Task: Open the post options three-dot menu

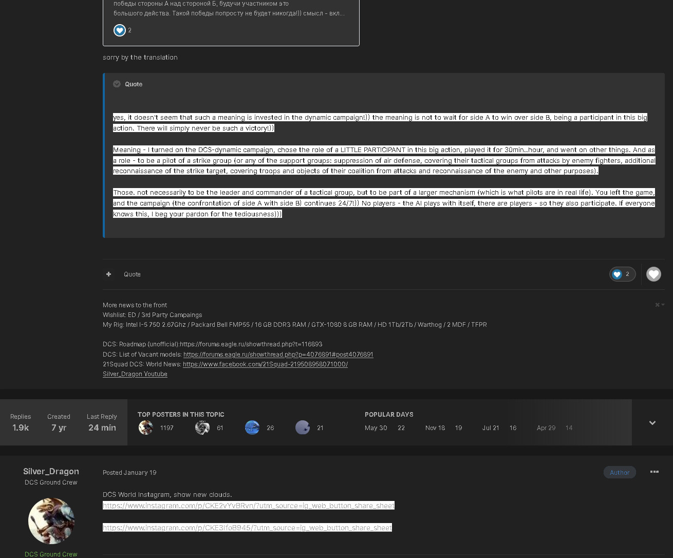Action: point(655,472)
